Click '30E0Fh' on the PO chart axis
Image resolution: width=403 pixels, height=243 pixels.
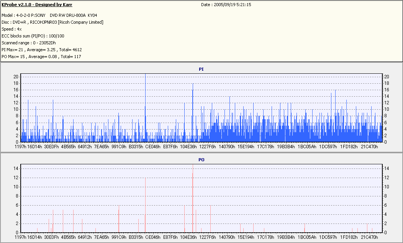point(51,237)
